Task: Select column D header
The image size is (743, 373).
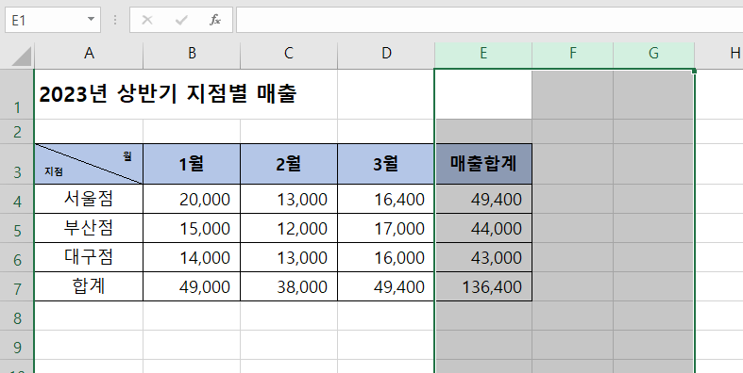Action: tap(386, 54)
